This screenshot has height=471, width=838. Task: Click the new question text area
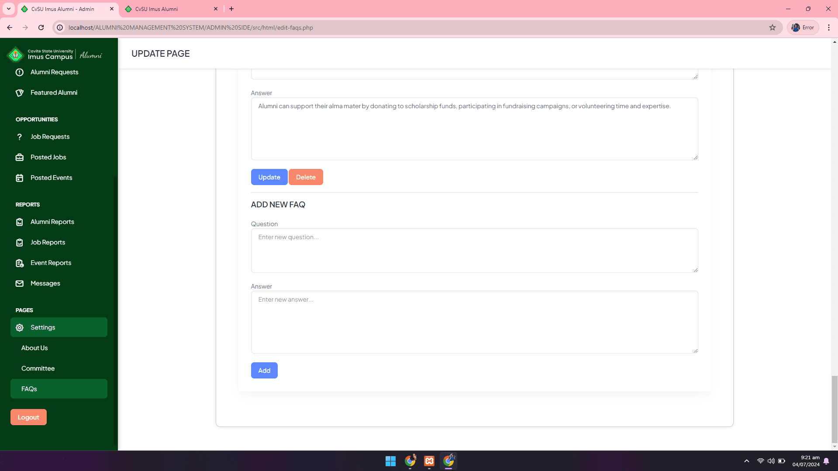pos(474,251)
